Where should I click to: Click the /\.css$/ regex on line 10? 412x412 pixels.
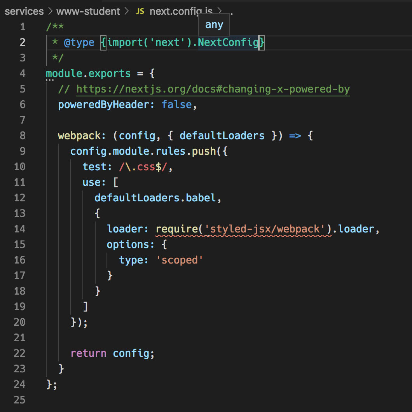pyautogui.click(x=142, y=166)
